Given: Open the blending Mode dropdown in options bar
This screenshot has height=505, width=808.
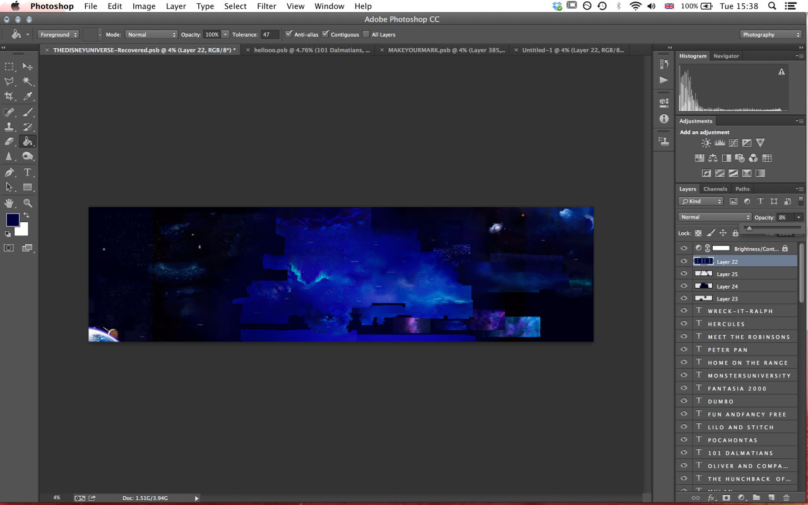Looking at the screenshot, I should click(x=151, y=35).
